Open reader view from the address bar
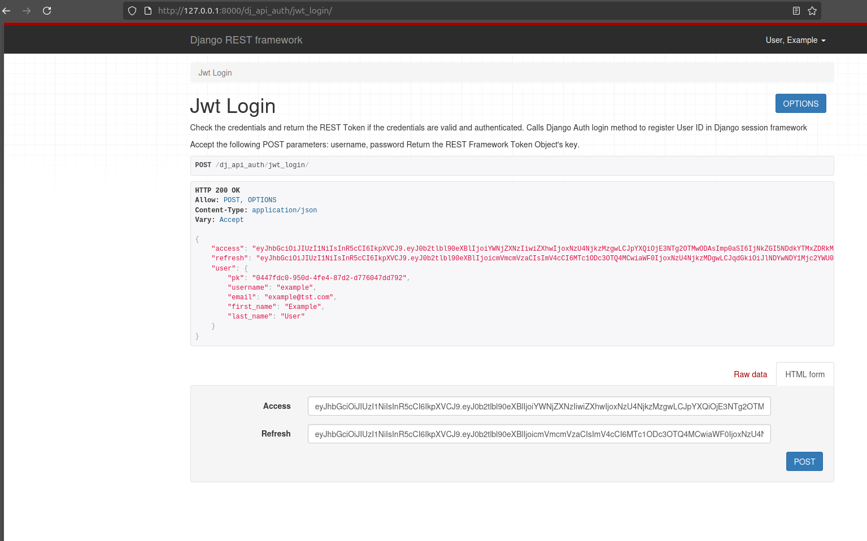The width and height of the screenshot is (867, 541). pyautogui.click(x=796, y=11)
